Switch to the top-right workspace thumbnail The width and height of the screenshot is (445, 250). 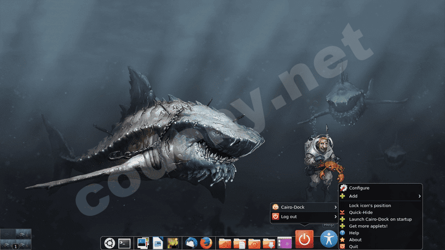click(x=23, y=234)
